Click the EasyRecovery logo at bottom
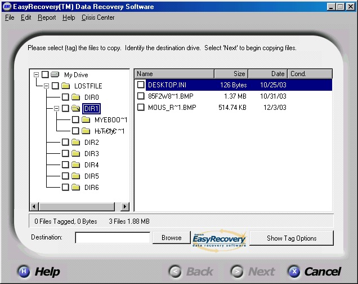This screenshot has width=358, height=284. point(218,238)
